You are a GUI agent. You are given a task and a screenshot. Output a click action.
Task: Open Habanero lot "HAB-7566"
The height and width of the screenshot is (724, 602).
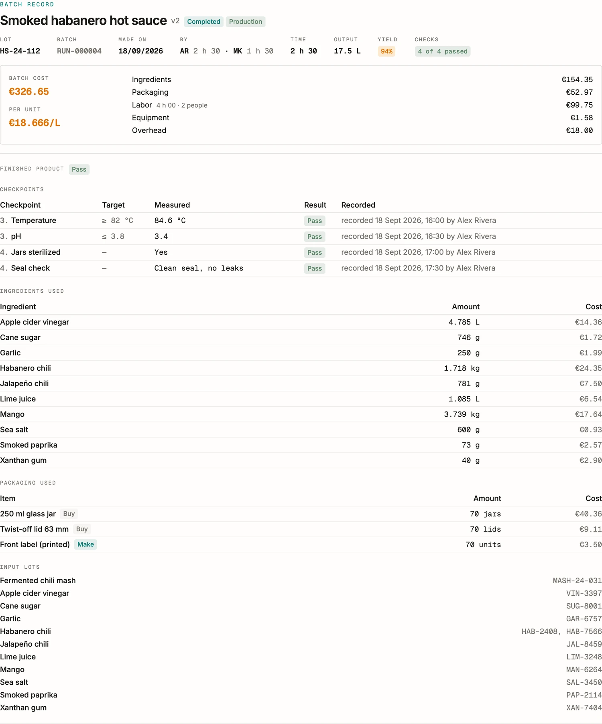point(584,631)
